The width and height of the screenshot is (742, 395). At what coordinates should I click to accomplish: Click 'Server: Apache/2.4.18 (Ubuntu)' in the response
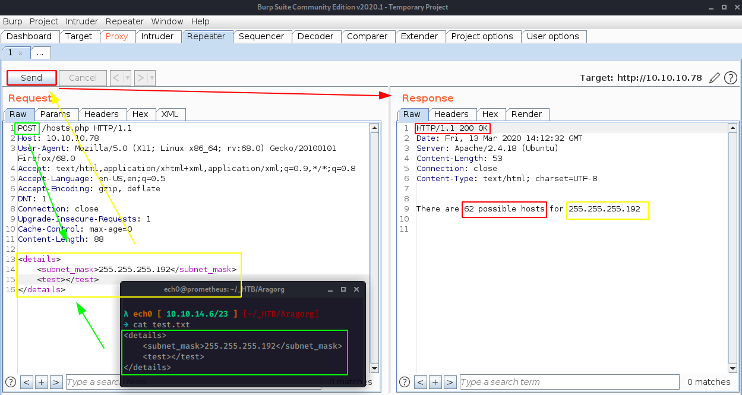pos(488,148)
